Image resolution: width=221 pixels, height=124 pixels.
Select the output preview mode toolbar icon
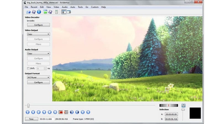tap(69, 12)
